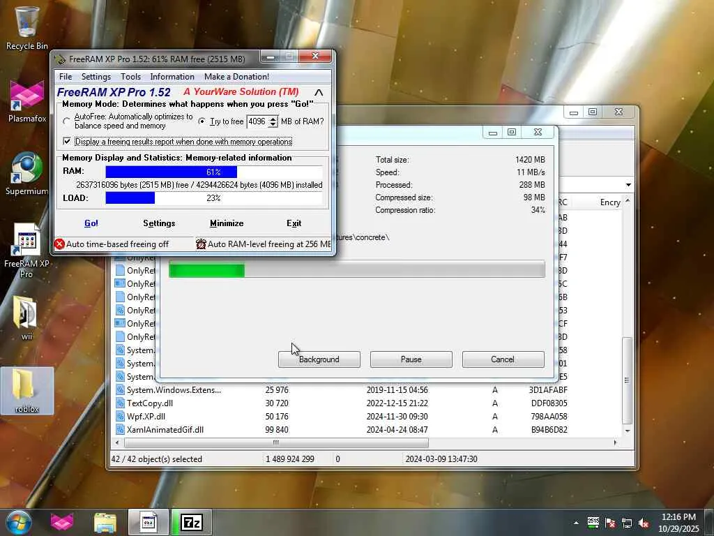Select TextCopy.dll row name
Viewport: 714px width, 536px height.
(150, 403)
